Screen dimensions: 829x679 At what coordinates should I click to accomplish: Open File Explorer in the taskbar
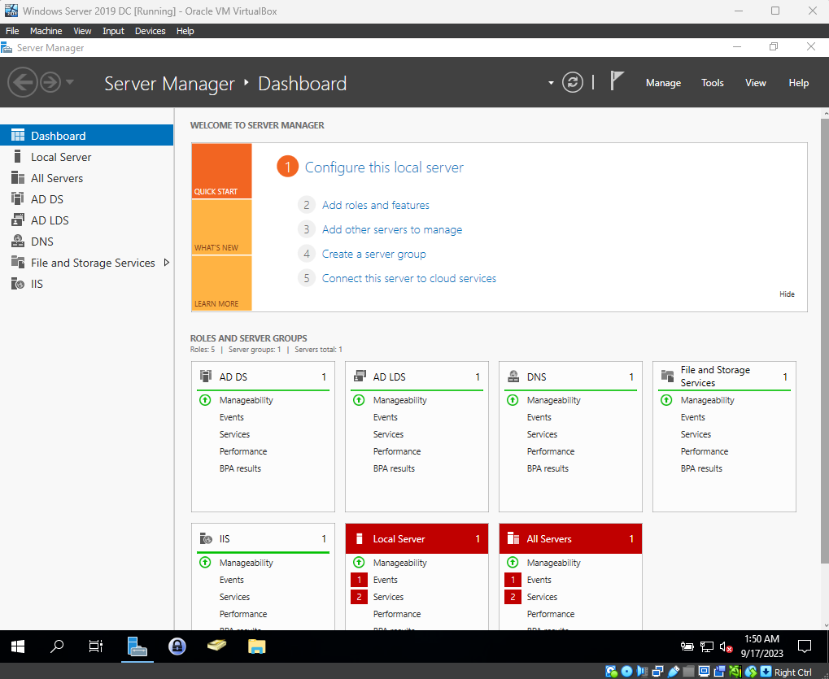coord(256,646)
